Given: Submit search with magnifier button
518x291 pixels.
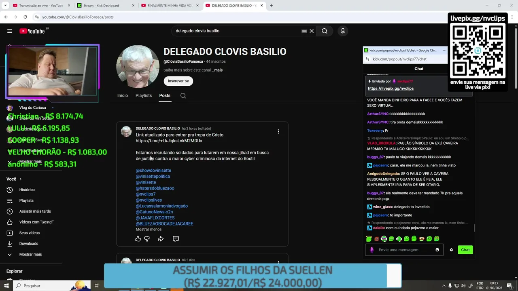Looking at the screenshot, I should pos(325,31).
